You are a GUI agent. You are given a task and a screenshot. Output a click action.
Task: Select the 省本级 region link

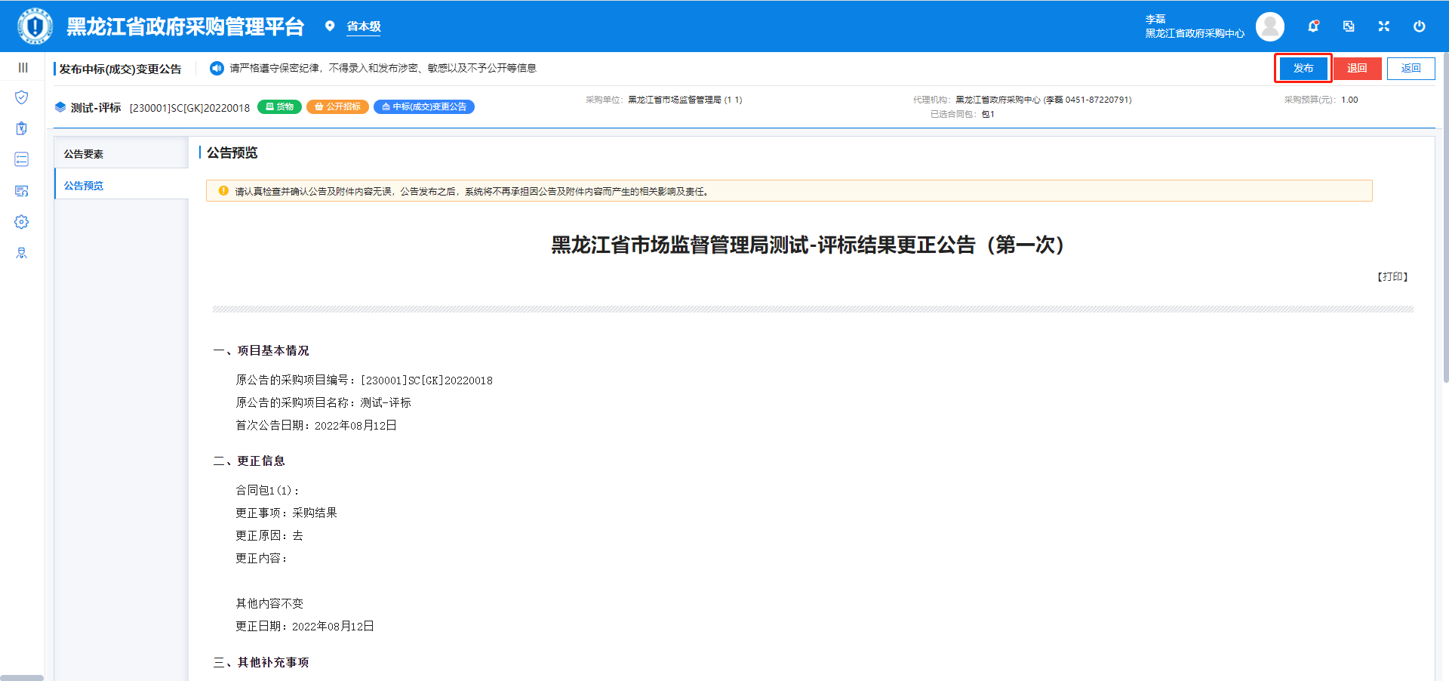pos(364,26)
